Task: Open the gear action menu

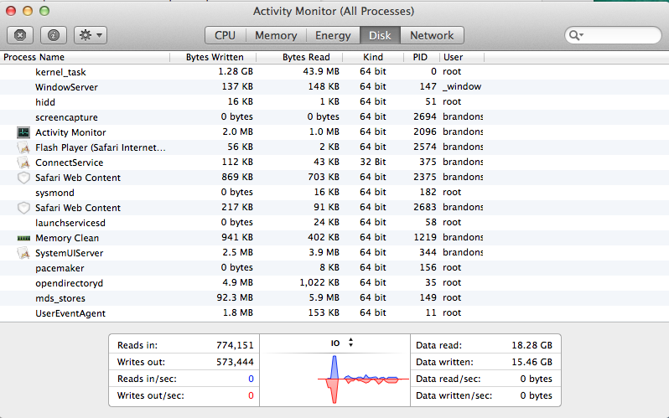Action: (x=91, y=35)
